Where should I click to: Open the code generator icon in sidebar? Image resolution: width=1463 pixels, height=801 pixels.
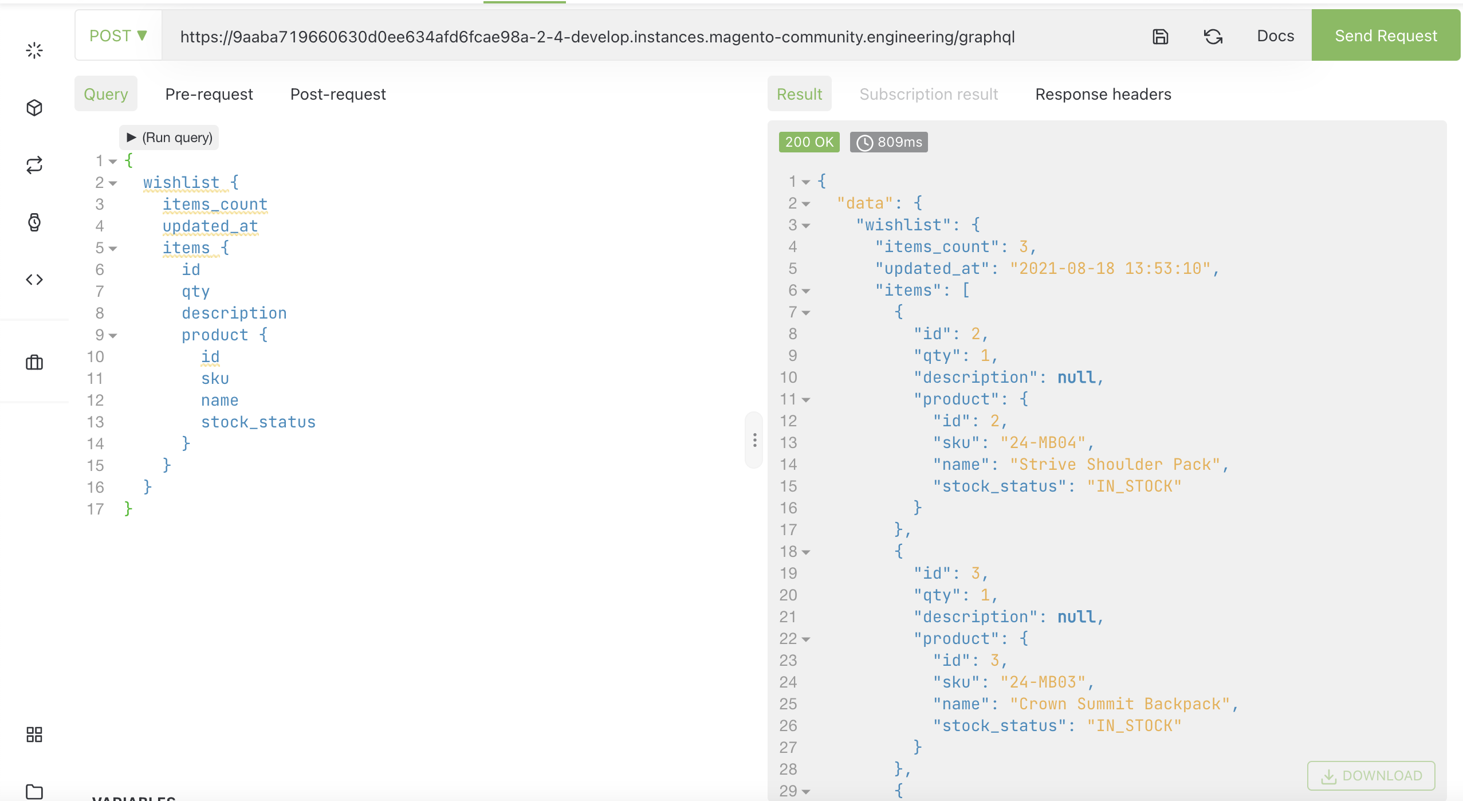tap(33, 280)
